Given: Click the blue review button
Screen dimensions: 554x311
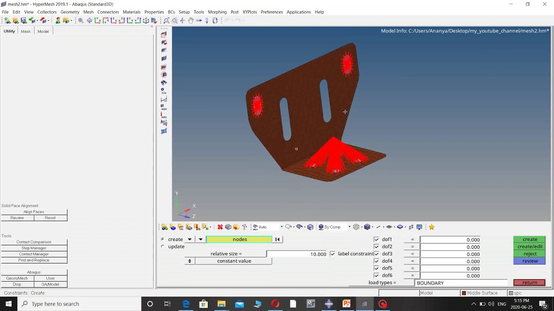Looking at the screenshot, I should (529, 261).
